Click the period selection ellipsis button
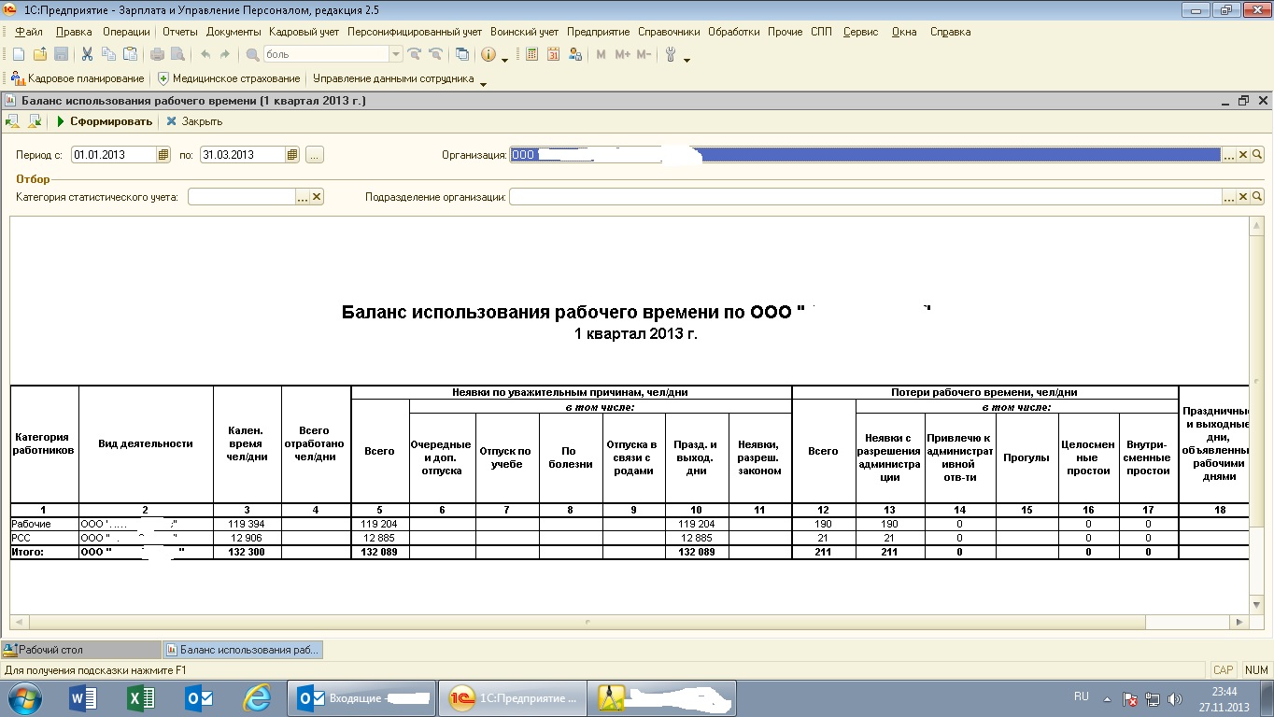The image size is (1274, 717). click(x=314, y=155)
